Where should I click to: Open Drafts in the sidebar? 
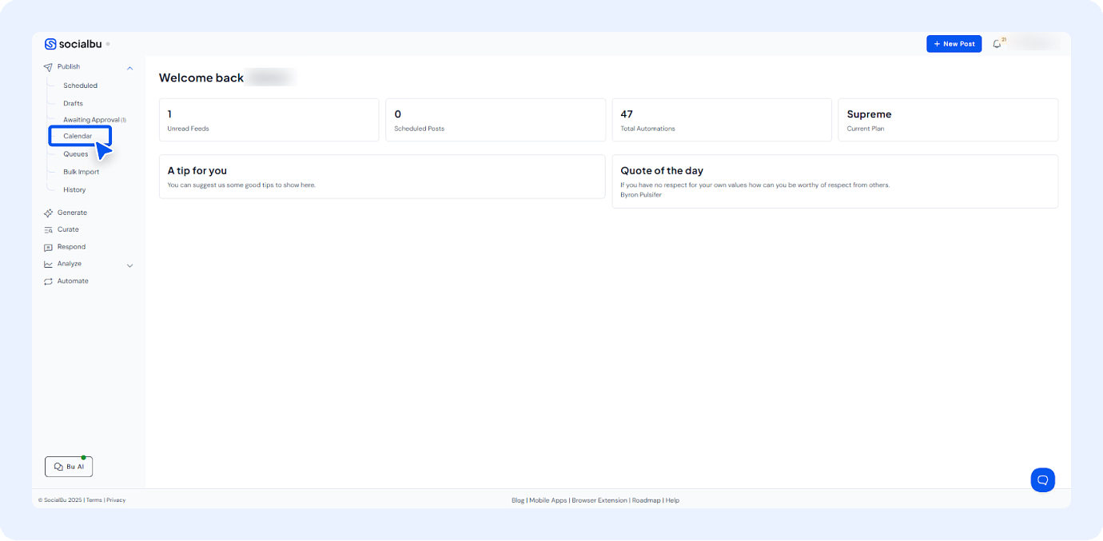(x=73, y=103)
